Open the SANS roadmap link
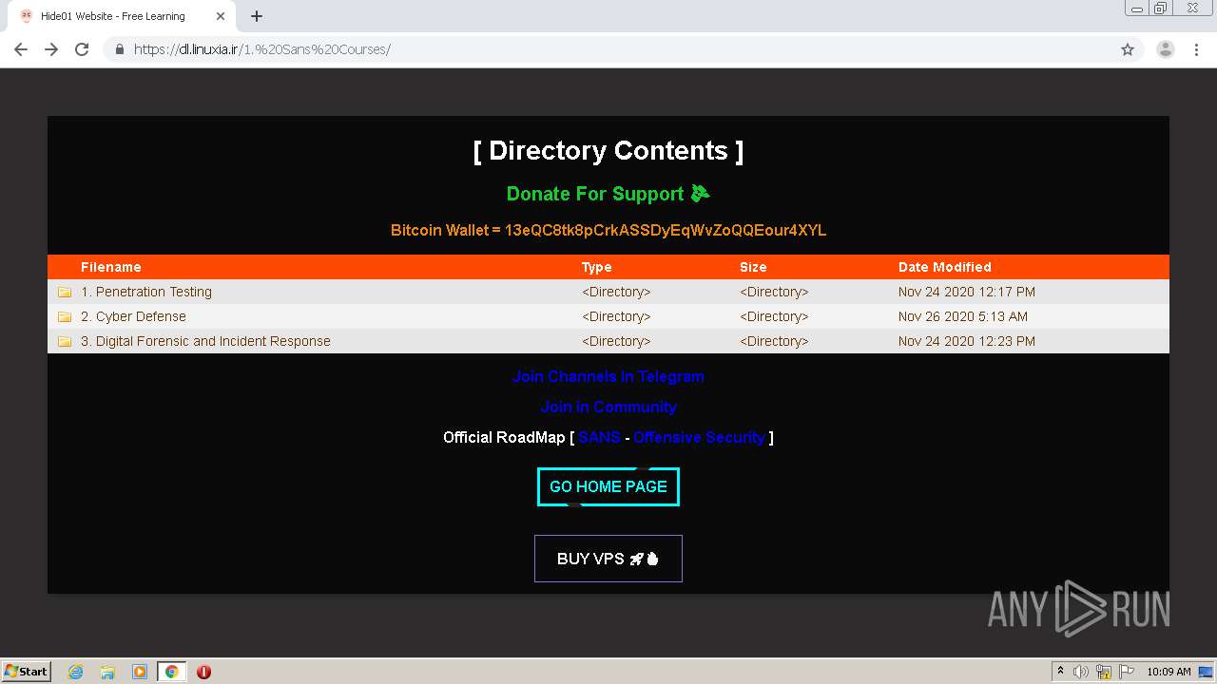 pos(599,437)
